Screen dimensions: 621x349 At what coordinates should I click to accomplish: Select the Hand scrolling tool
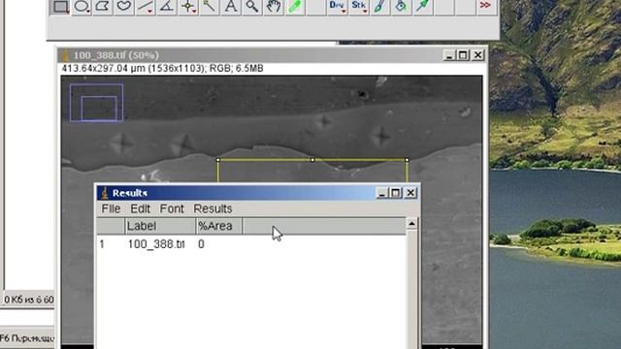(x=274, y=6)
